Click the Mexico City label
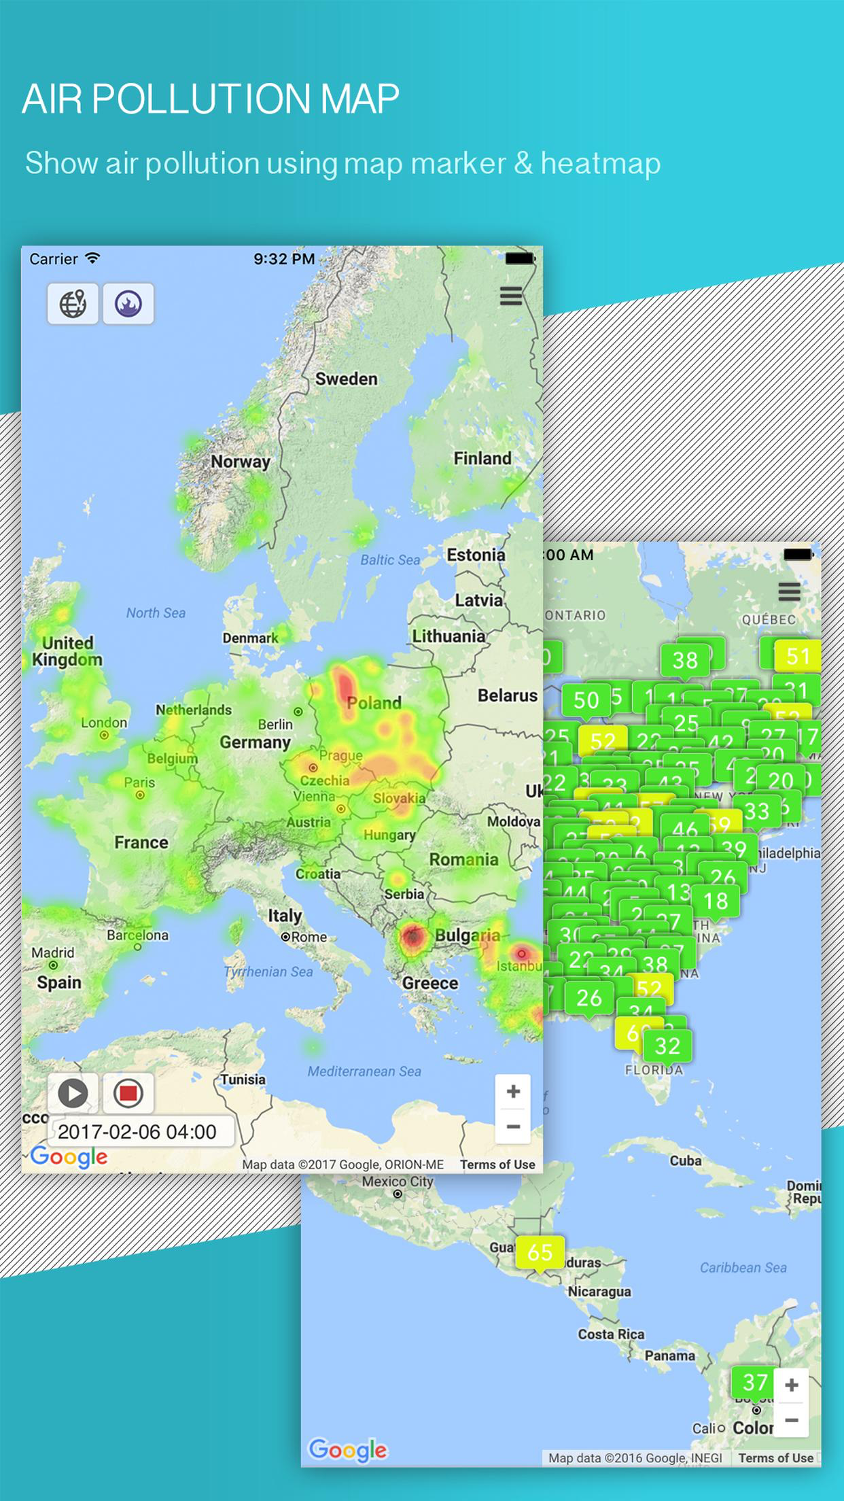The height and width of the screenshot is (1501, 844). pos(398,1181)
